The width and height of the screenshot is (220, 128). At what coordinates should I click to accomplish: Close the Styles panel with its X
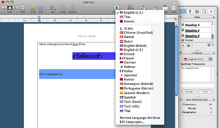(214, 17)
